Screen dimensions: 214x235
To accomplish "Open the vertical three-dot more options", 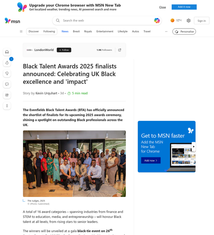I will click(7, 106).
